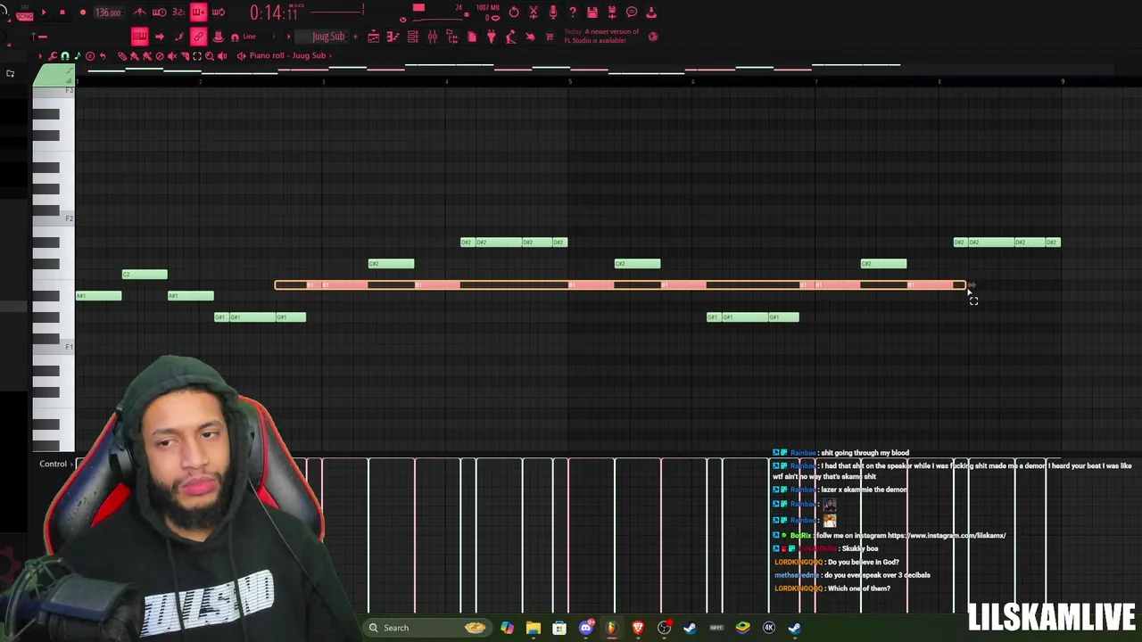Click the Play button in transport
1142x642 pixels.
point(44,12)
